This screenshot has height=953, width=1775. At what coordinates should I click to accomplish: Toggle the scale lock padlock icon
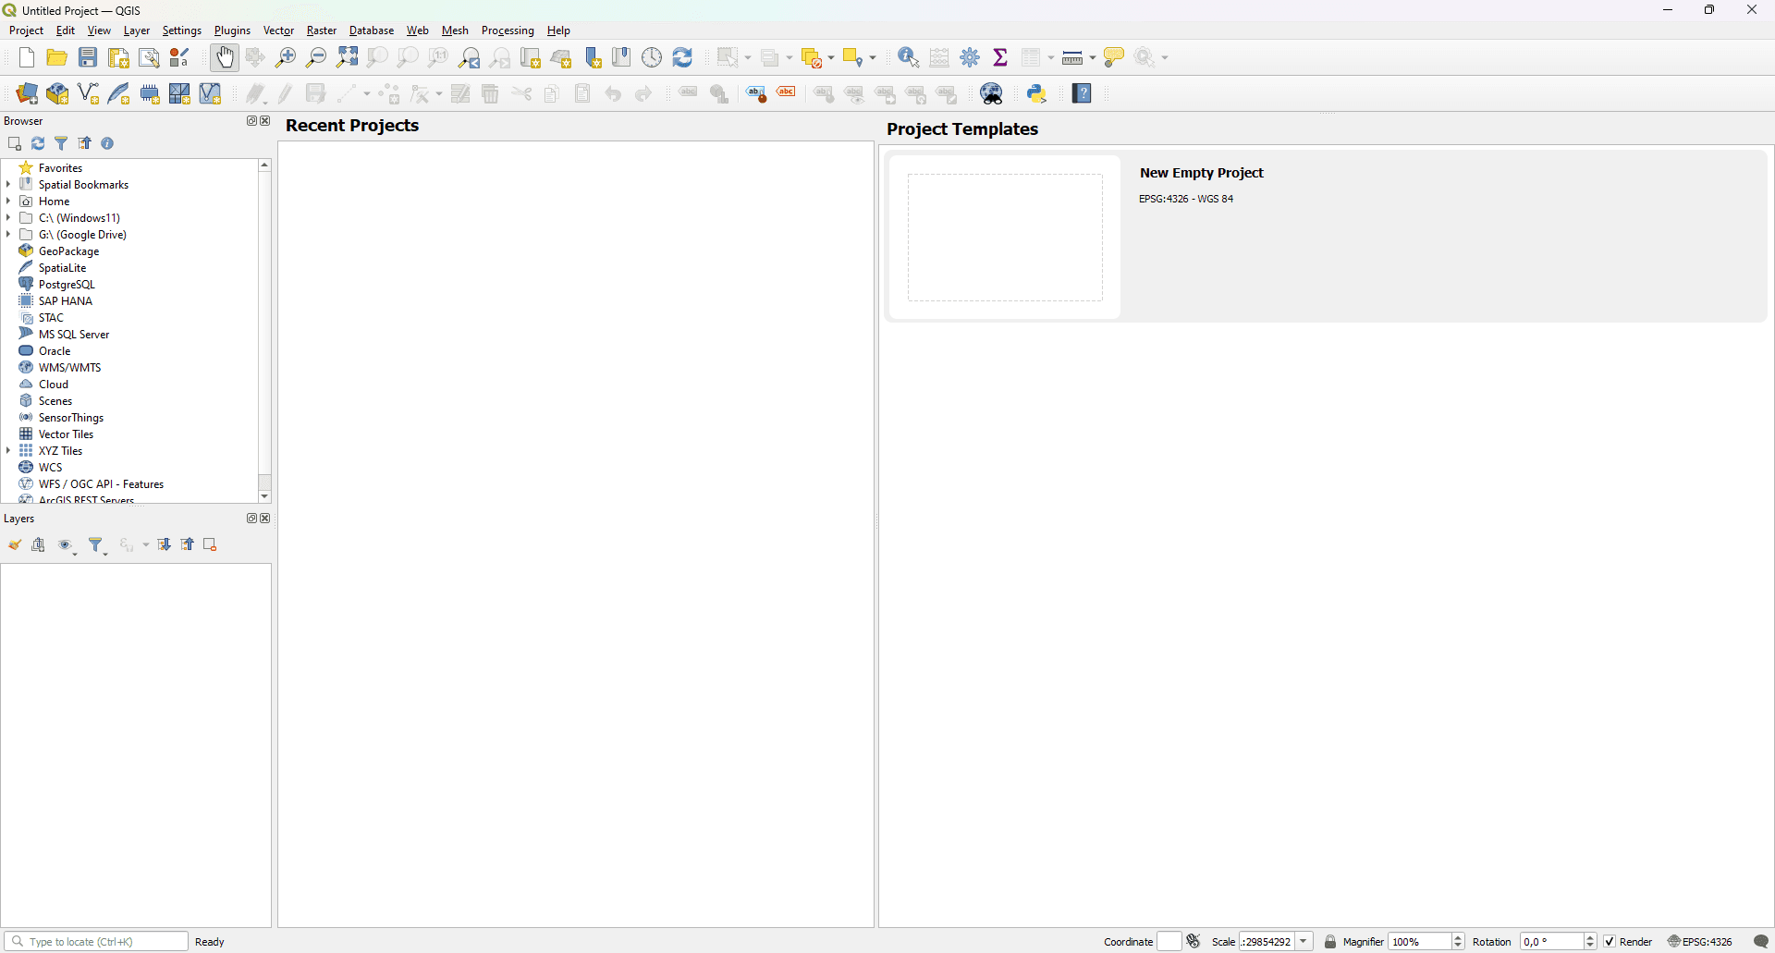coord(1331,942)
